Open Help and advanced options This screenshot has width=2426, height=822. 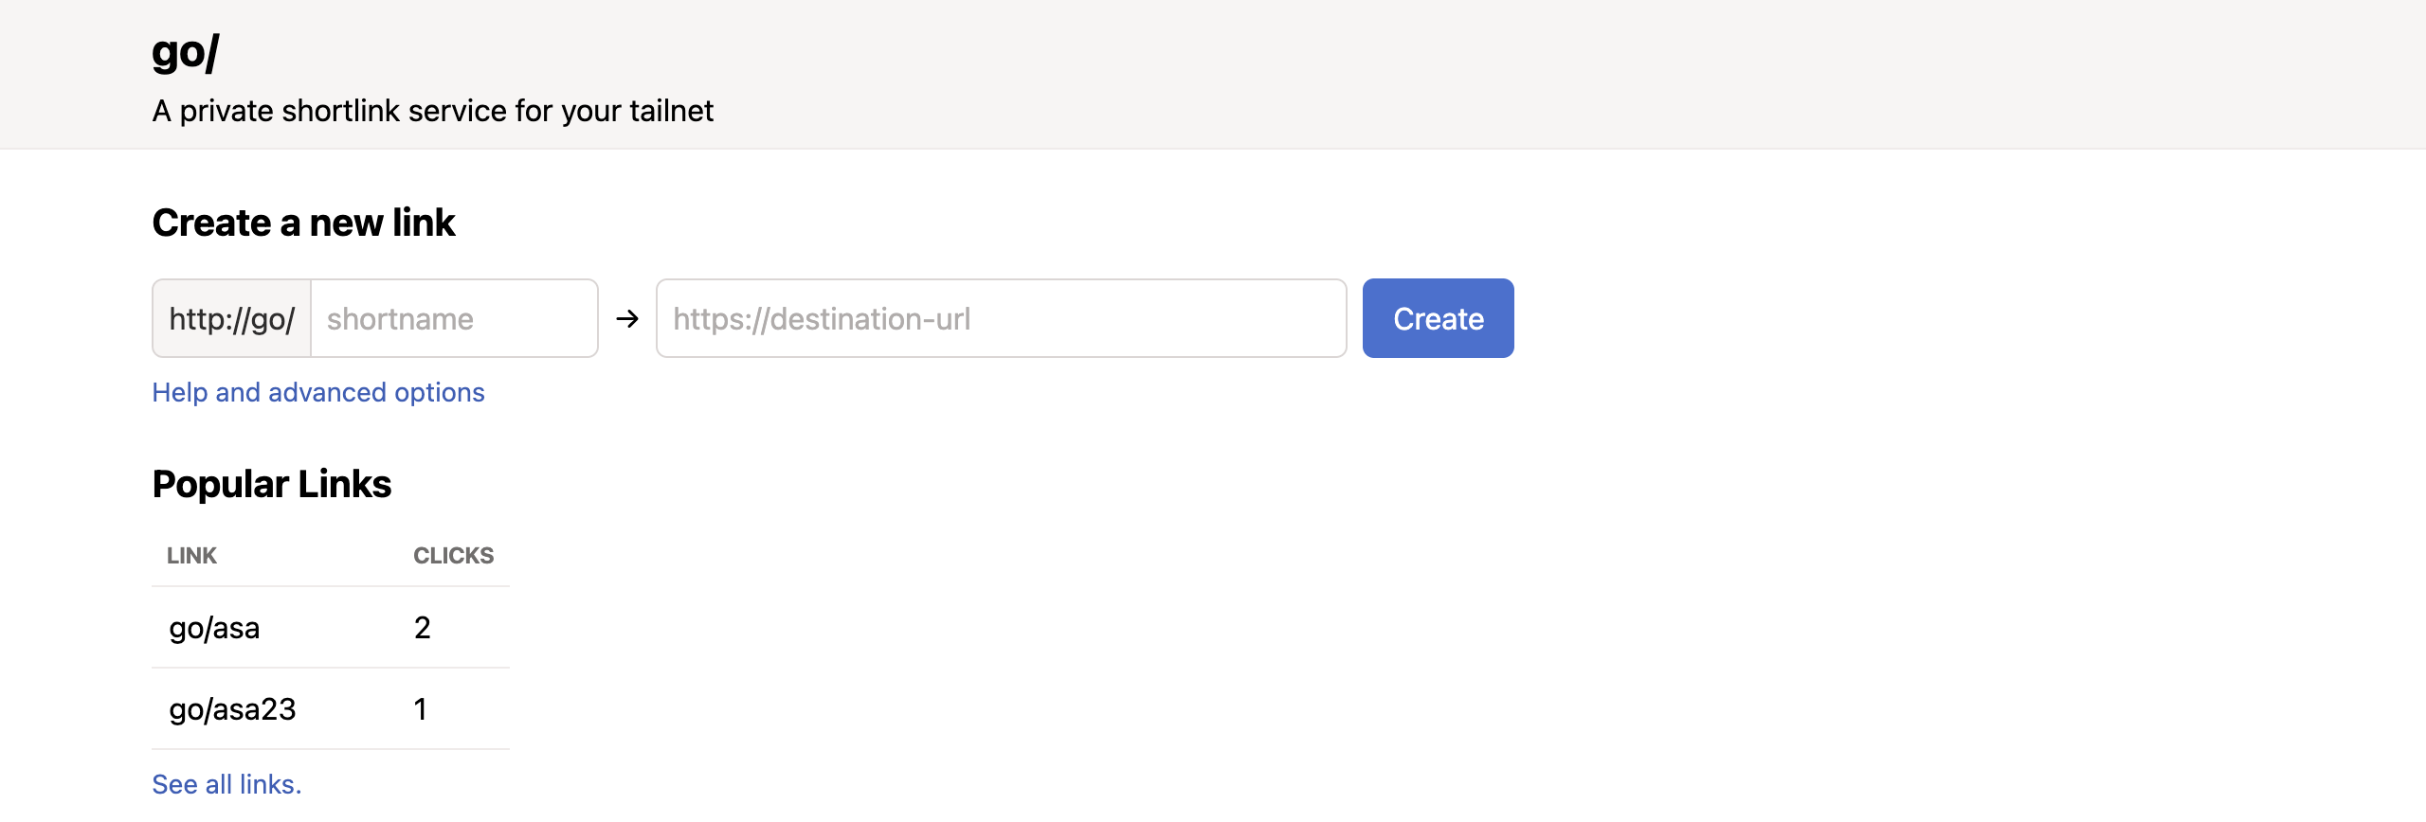click(318, 393)
